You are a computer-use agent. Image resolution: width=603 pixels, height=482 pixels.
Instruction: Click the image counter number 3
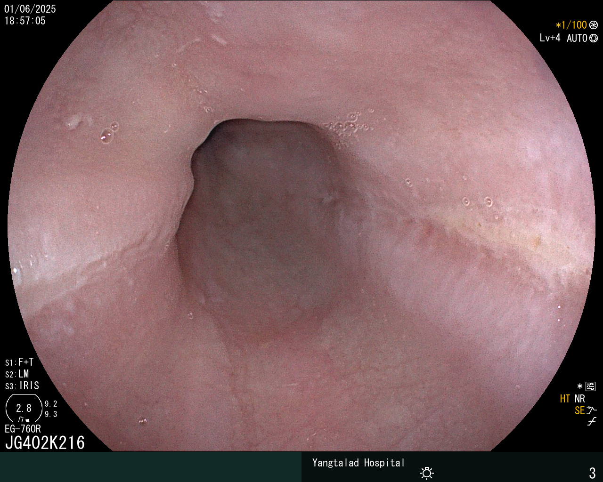pos(593,473)
